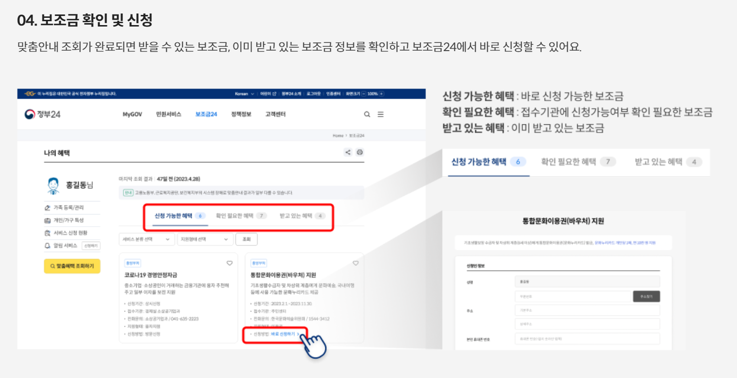The height and width of the screenshot is (378, 737).
Task: Click the pencil icon next to 가족 등록/관리
Action: pos(47,208)
